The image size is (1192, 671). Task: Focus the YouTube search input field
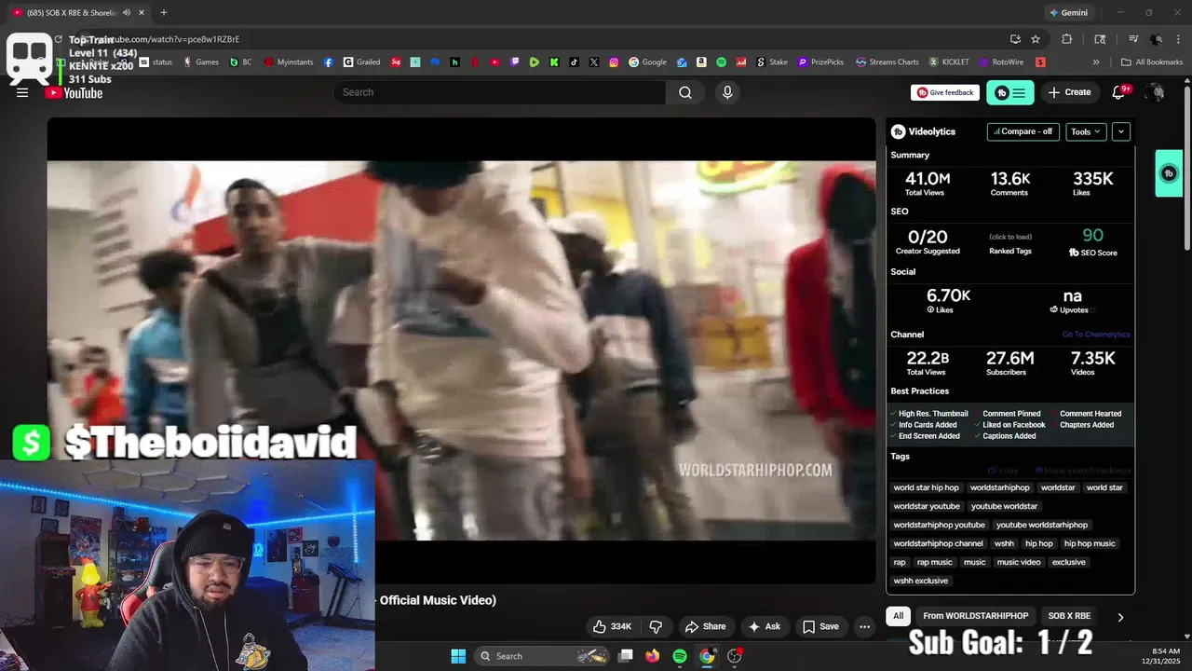pos(499,92)
